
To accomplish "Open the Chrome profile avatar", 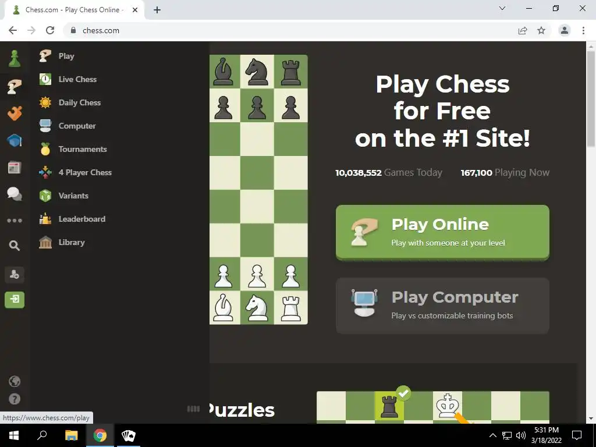I will pos(565,30).
